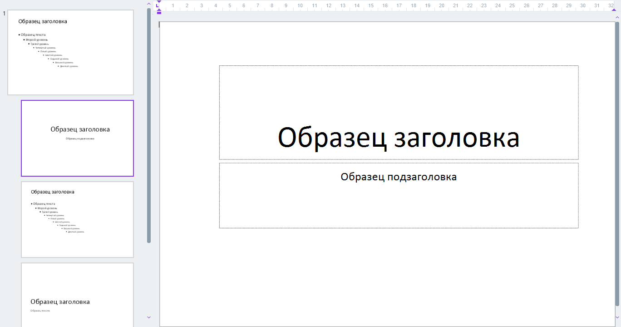The width and height of the screenshot is (621, 327).
Task: Click the slide number "1" label in the panel
Action: coord(4,13)
